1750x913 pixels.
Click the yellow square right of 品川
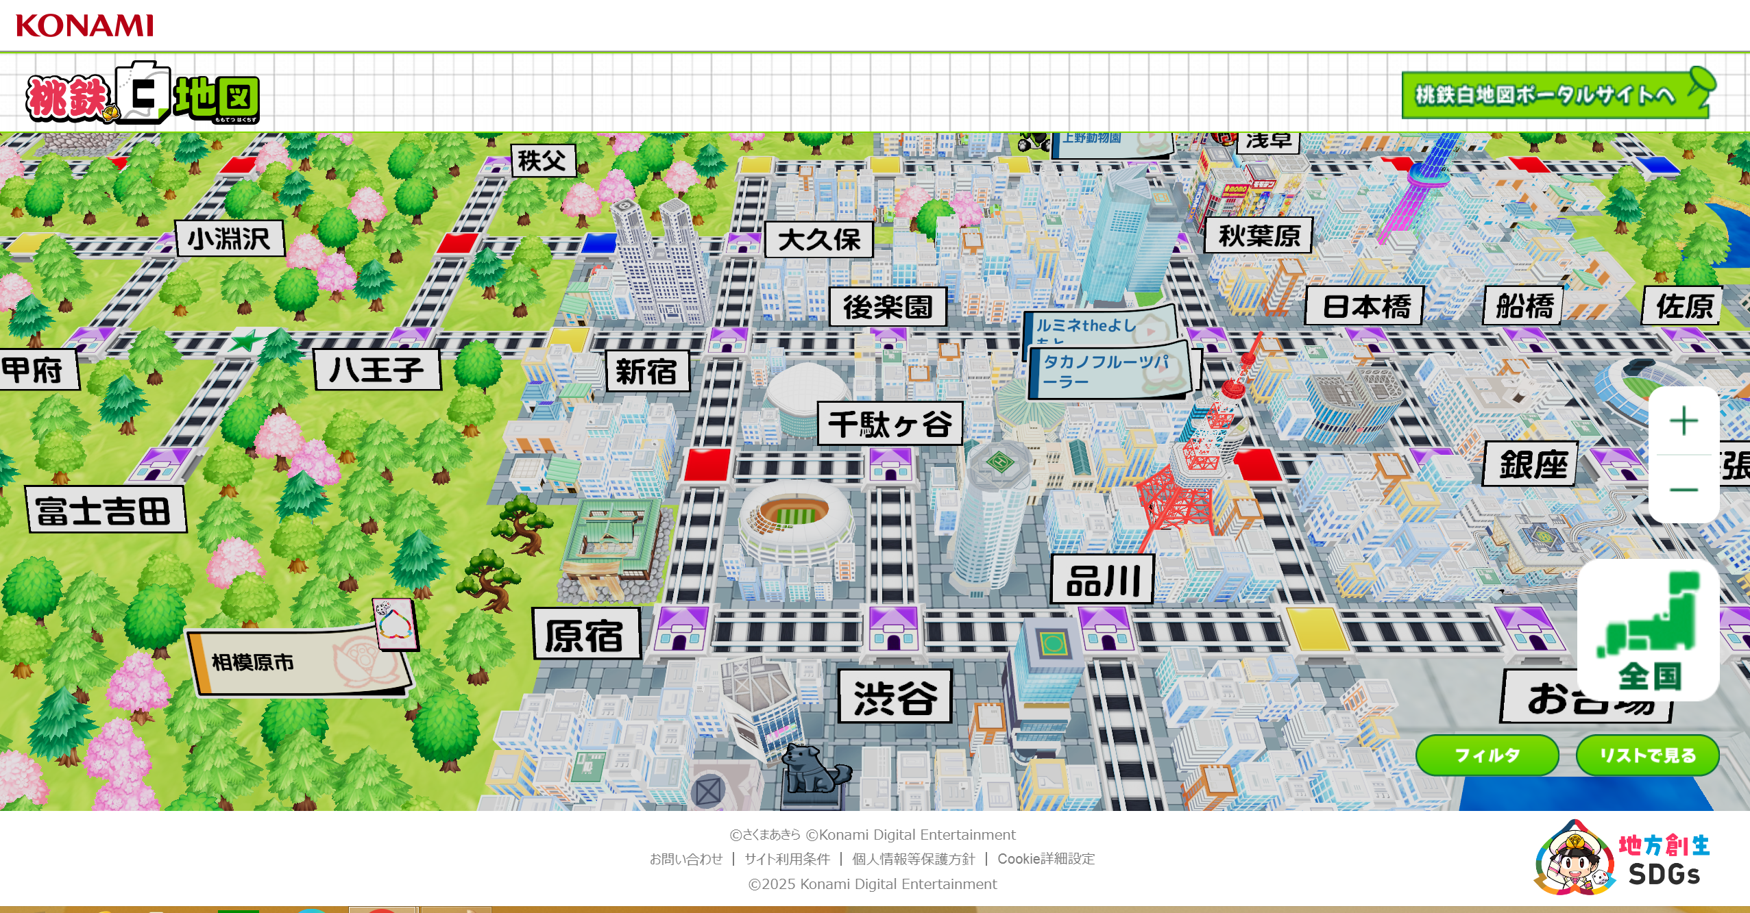coord(1316,629)
